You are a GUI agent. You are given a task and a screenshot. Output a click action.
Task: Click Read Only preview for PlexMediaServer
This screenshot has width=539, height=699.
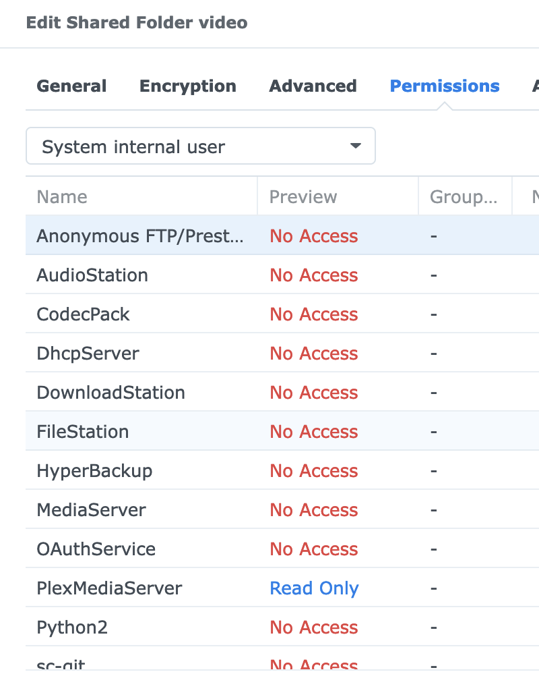[314, 588]
